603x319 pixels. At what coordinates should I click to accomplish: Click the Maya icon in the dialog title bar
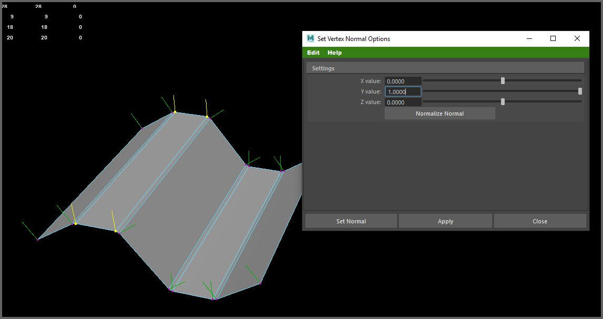[311, 38]
